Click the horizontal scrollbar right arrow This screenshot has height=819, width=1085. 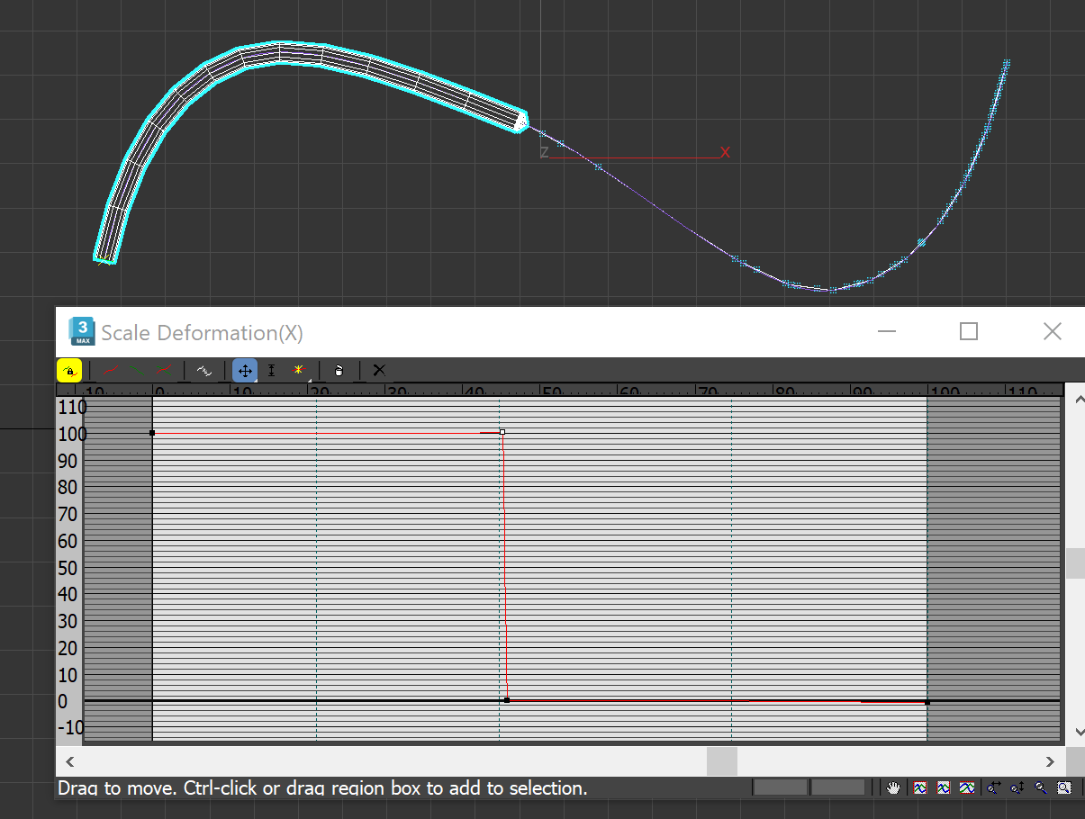1049,760
